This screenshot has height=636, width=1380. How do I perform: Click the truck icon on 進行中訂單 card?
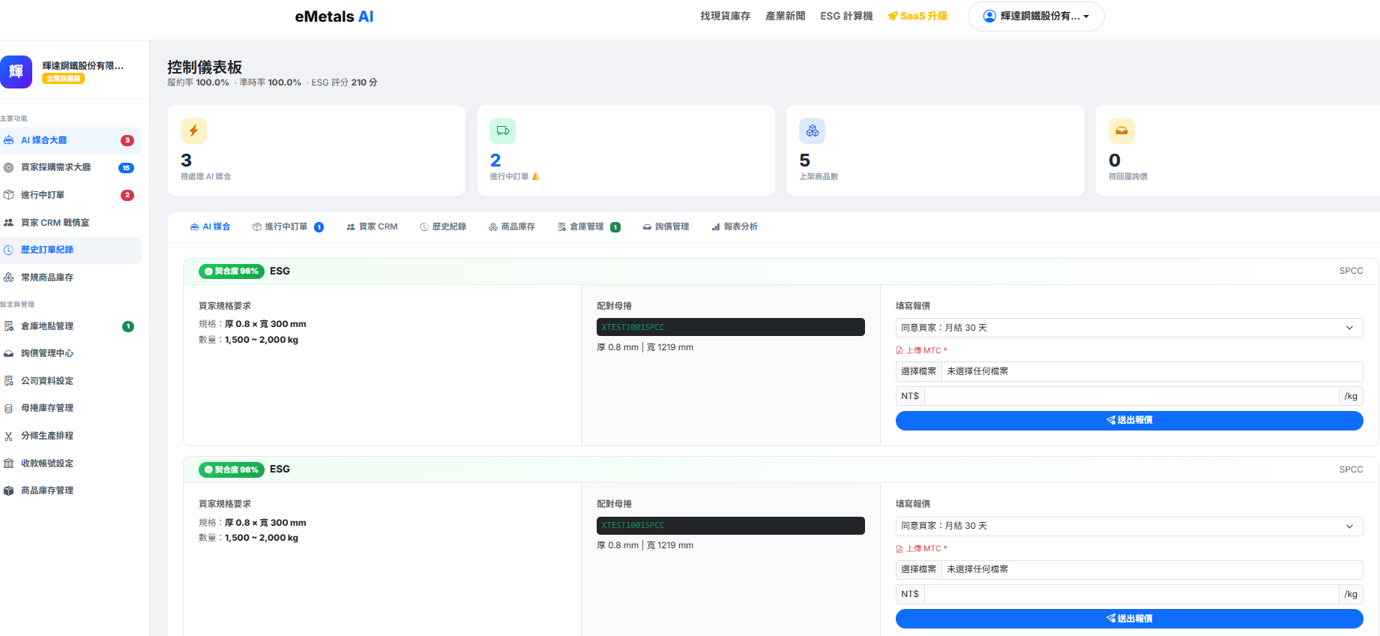(x=503, y=130)
